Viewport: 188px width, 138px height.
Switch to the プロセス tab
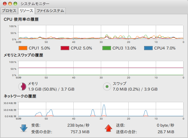[9, 11]
